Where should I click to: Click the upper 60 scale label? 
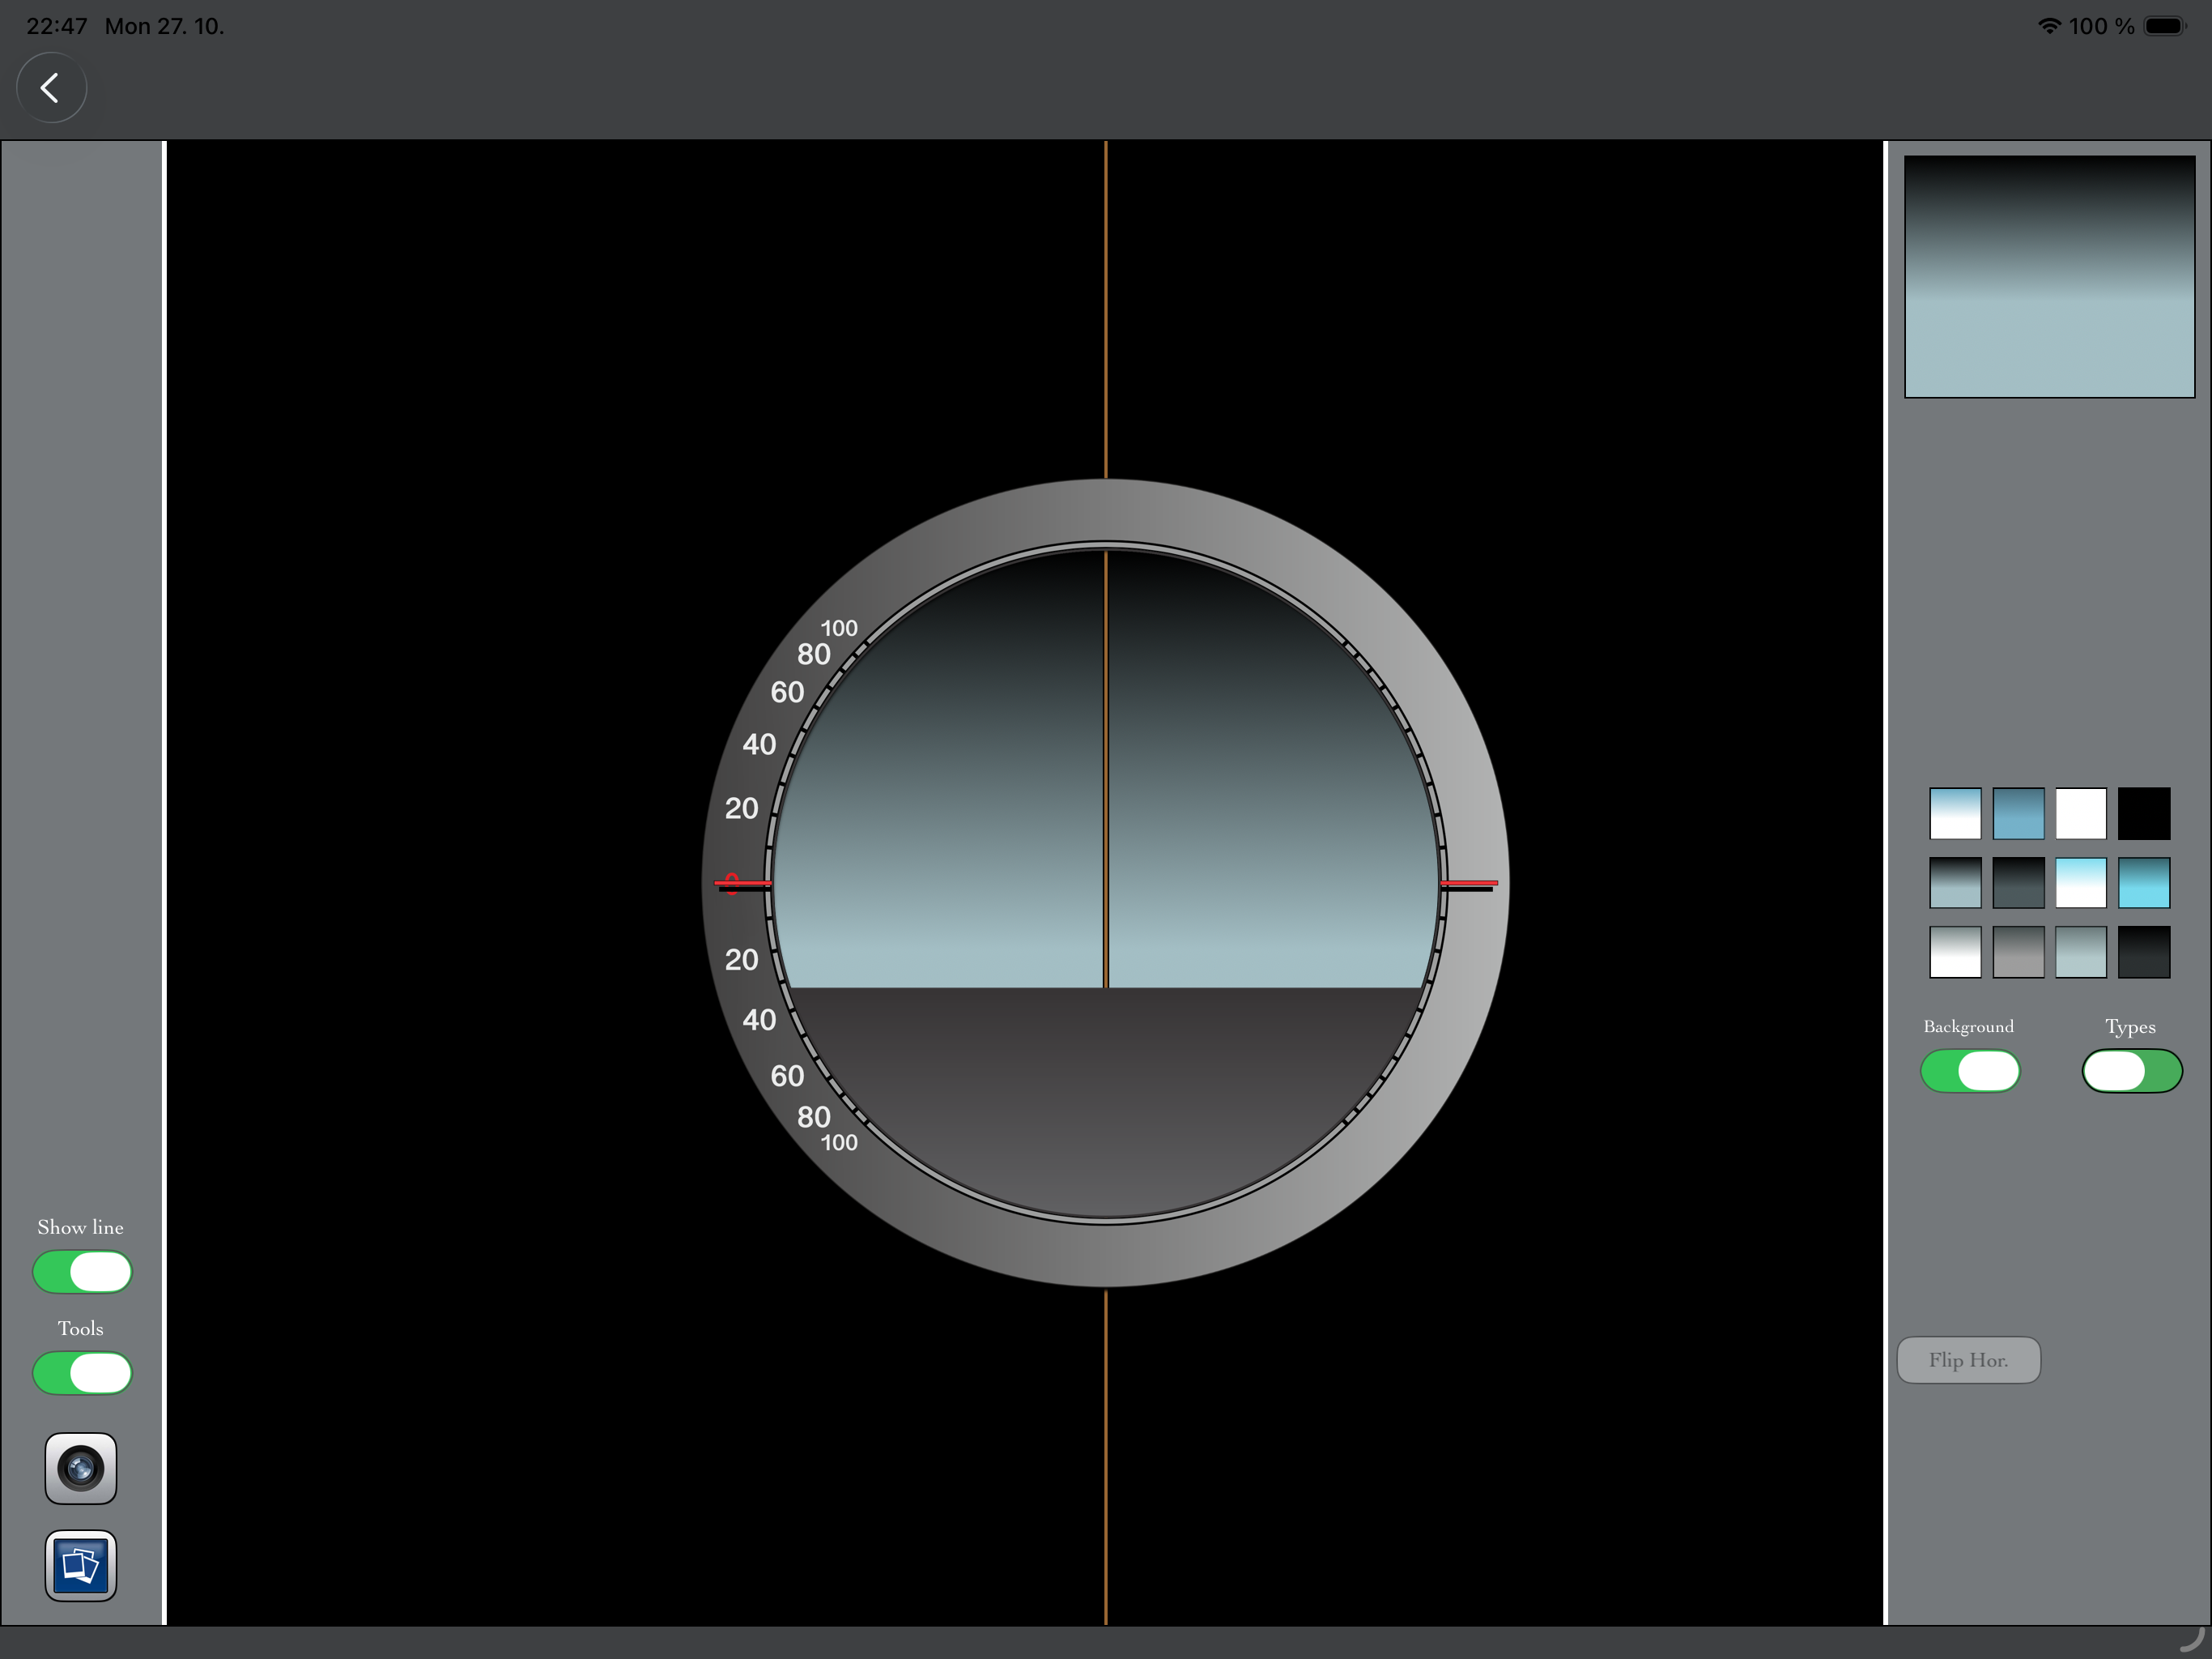(787, 693)
